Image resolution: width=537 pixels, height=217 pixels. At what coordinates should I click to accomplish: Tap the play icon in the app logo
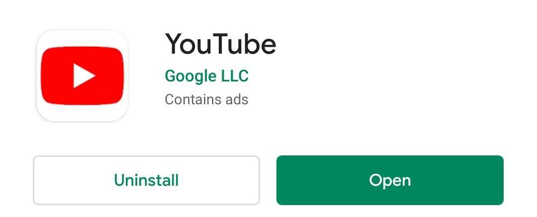[x=84, y=75]
